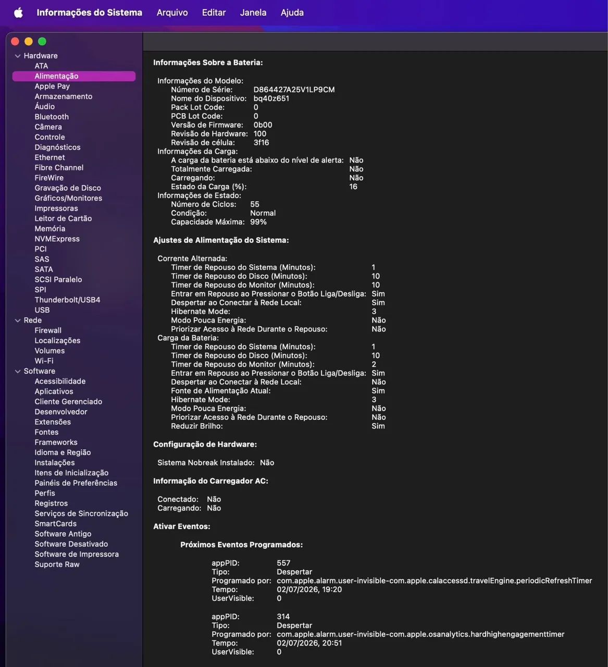
Task: Open the Arquivo menu
Action: [x=172, y=13]
